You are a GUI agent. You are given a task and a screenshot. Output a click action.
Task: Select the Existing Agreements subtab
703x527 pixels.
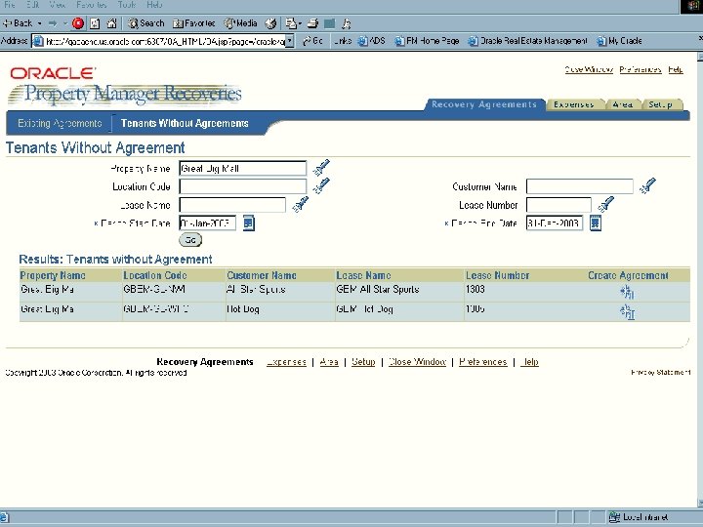click(60, 123)
